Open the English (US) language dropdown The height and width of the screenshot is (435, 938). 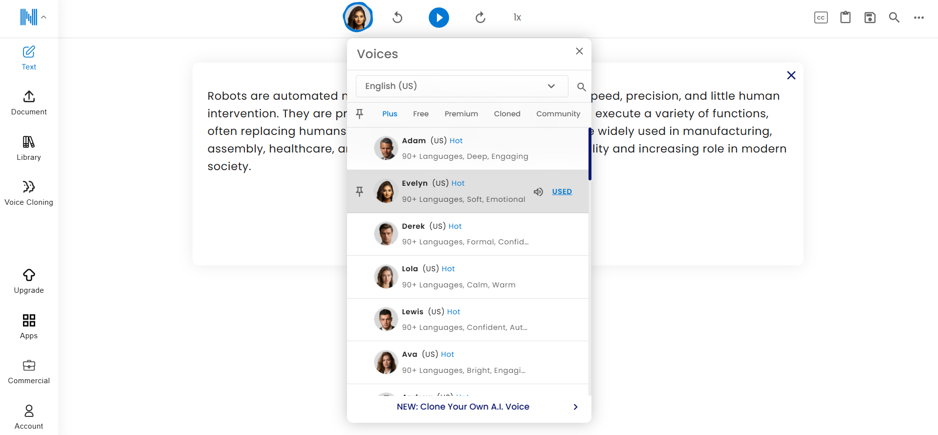pos(462,86)
